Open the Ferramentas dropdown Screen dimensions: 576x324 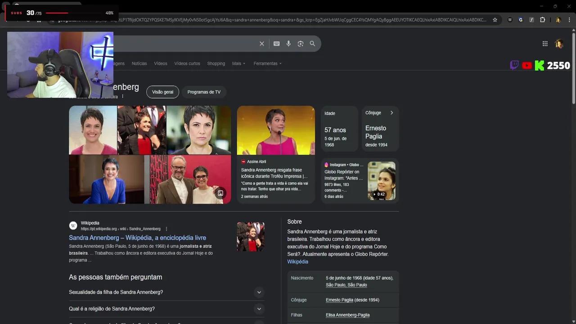(x=267, y=63)
